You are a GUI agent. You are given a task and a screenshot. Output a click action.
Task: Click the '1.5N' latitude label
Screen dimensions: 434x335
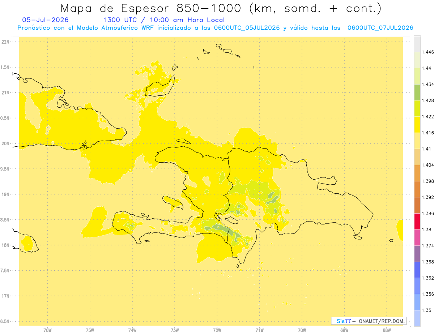(x=5, y=67)
